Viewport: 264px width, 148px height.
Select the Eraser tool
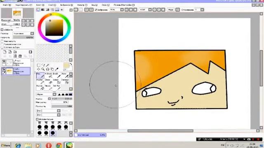[x=48, y=81]
